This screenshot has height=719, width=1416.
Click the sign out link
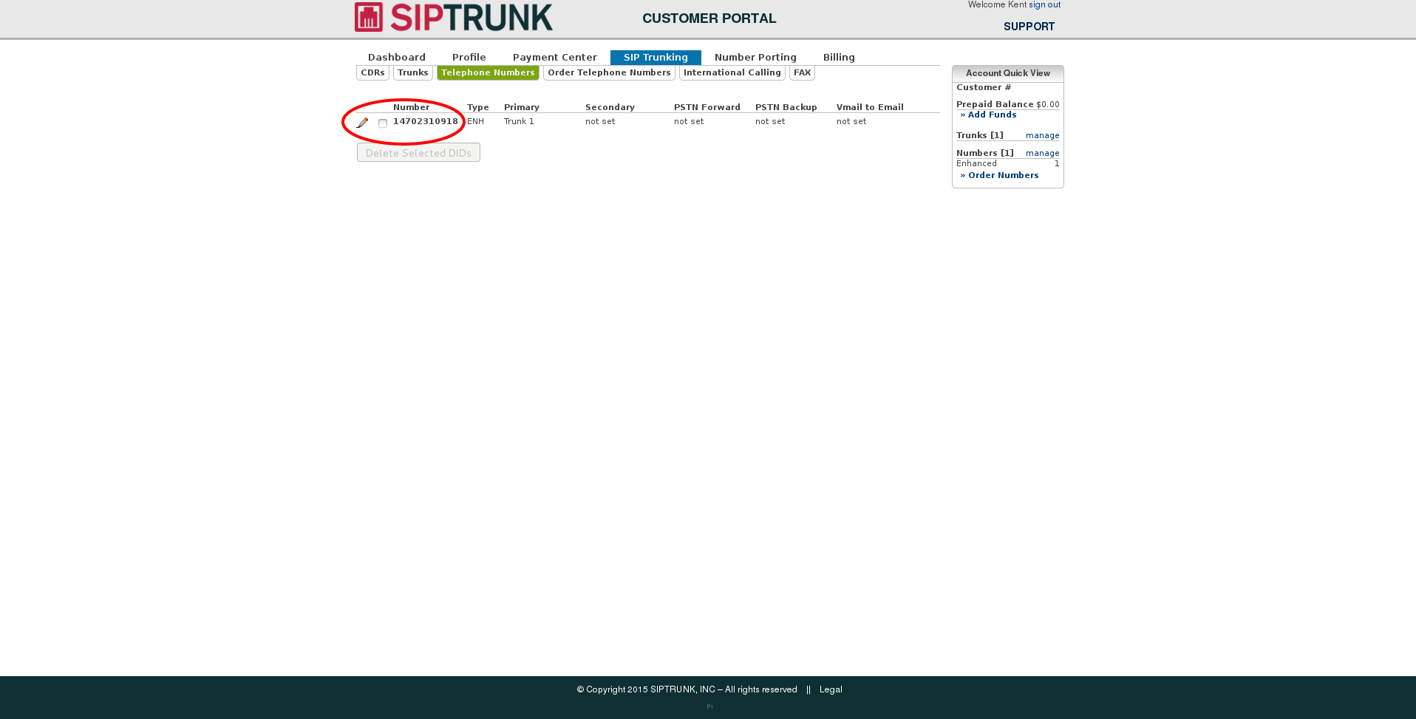(x=1044, y=5)
